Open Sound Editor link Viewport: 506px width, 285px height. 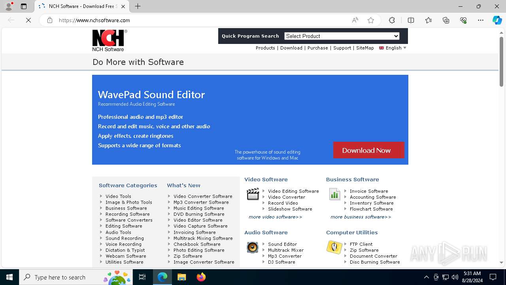click(x=282, y=244)
